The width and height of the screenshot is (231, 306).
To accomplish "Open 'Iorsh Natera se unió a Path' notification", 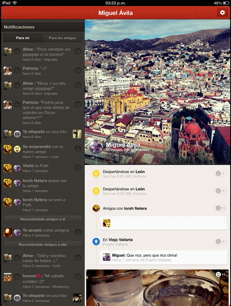I will click(43, 205).
